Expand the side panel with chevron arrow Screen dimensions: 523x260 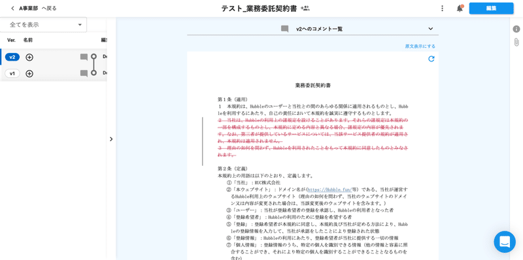coord(111,139)
